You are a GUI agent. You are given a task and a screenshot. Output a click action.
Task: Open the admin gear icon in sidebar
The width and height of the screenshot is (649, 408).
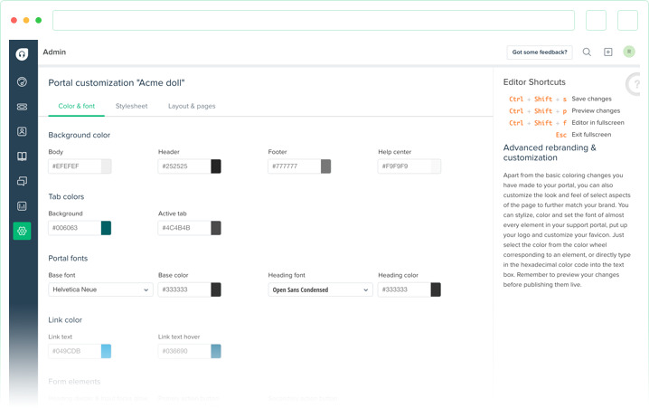[x=22, y=231]
